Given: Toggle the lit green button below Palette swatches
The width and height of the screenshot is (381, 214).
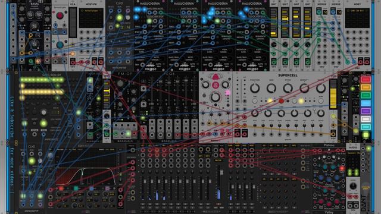Looking at the screenshot, I should pyautogui.click(x=366, y=135).
